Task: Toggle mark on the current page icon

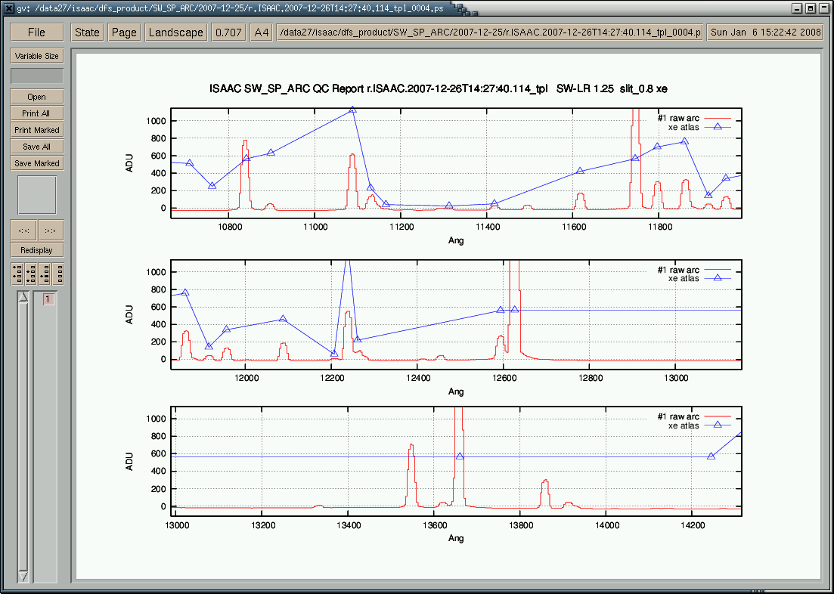Action: (x=45, y=273)
